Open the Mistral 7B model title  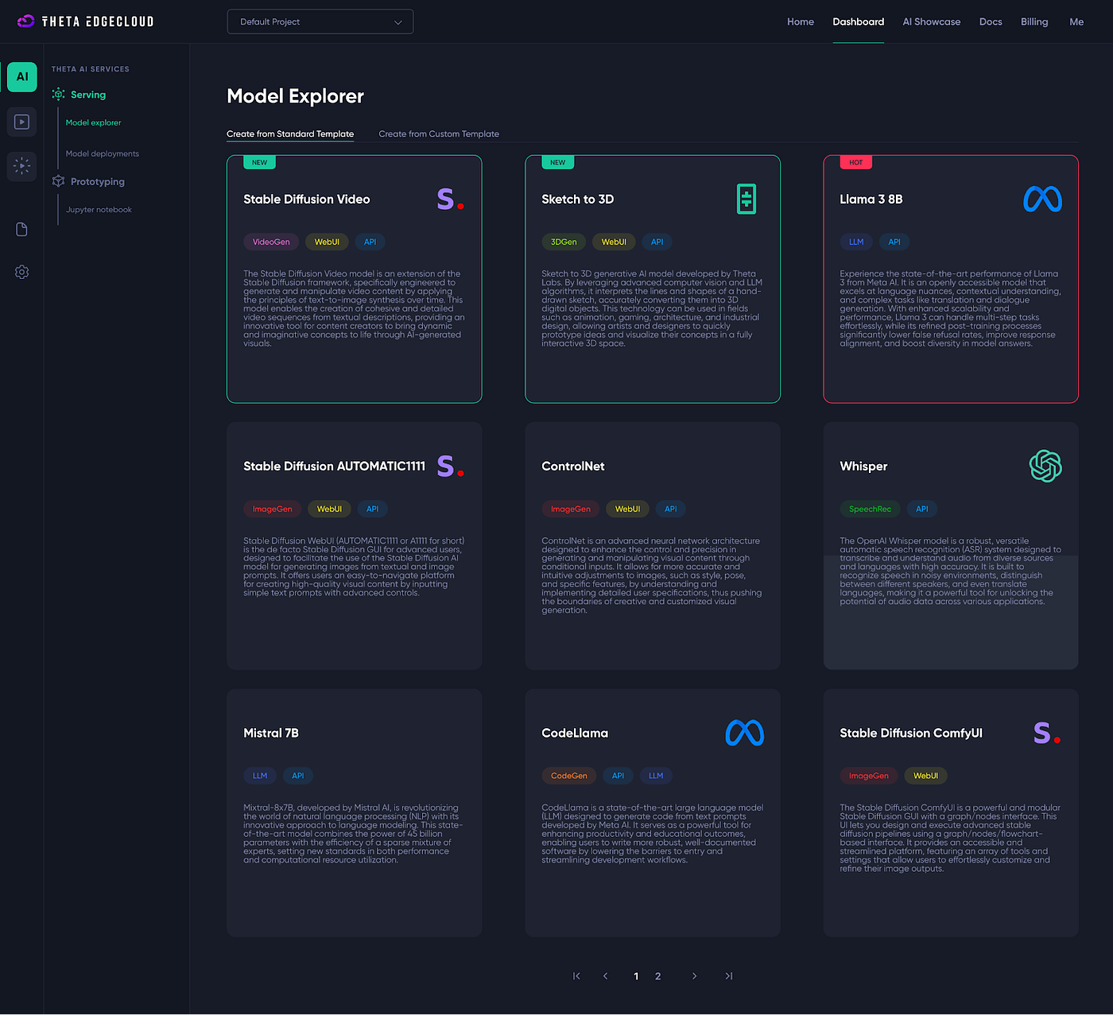click(271, 734)
